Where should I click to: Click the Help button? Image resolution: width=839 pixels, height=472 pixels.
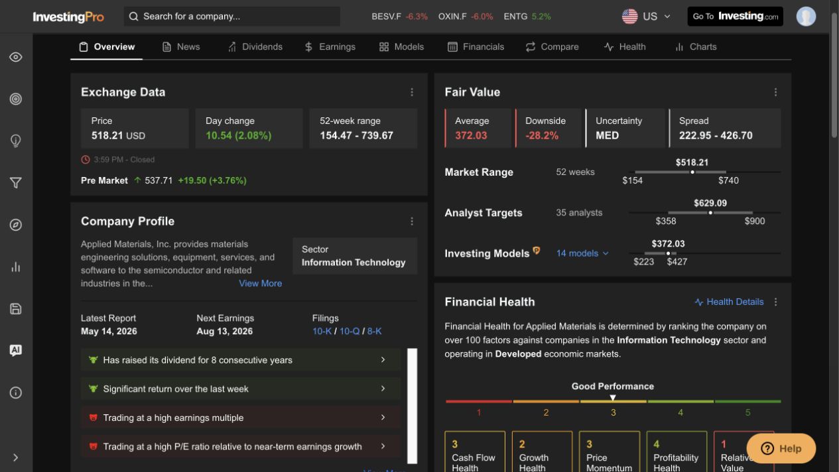coord(781,448)
